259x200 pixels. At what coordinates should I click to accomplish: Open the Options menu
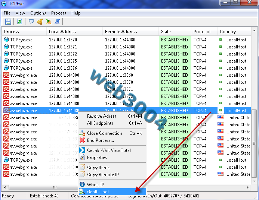tap(38, 13)
